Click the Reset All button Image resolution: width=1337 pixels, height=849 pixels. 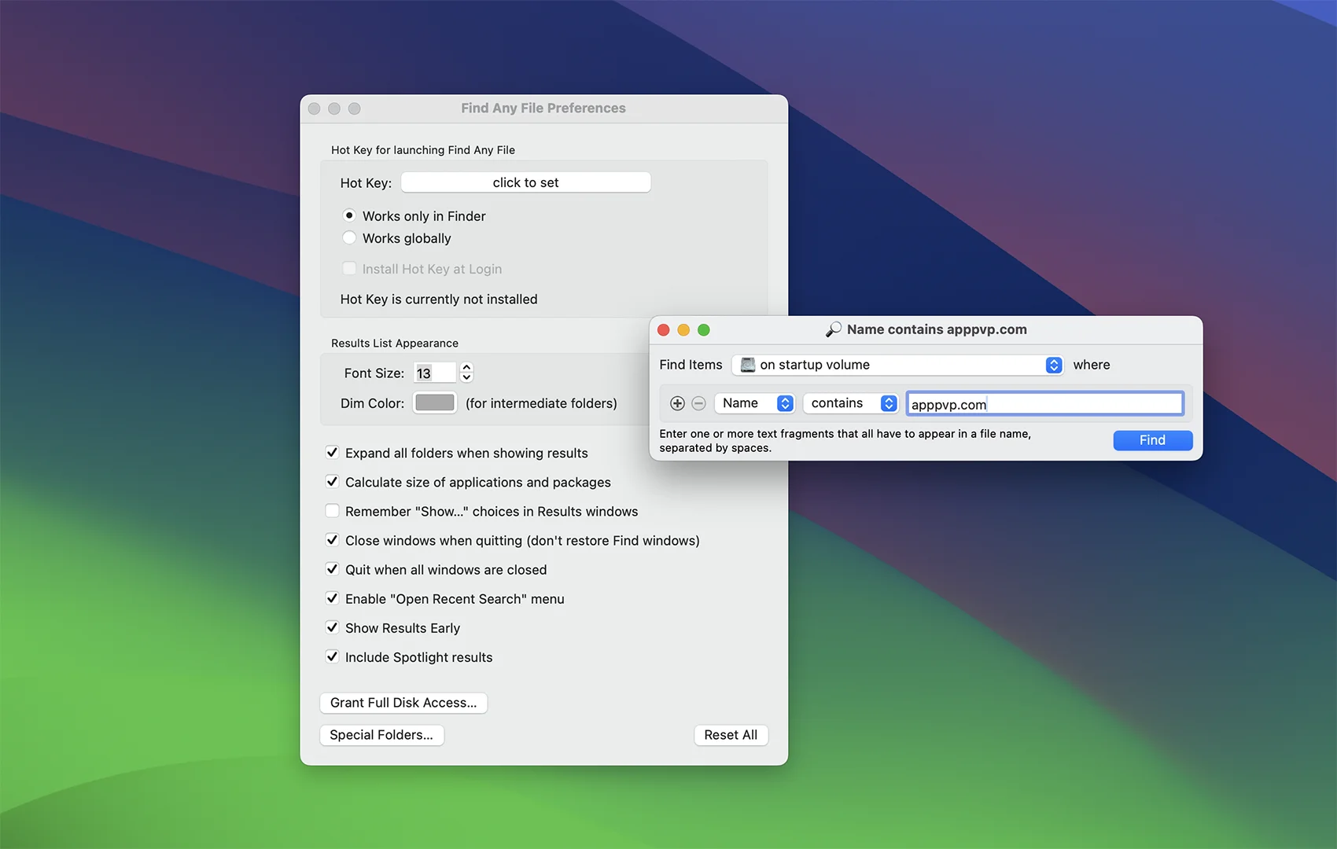coord(731,735)
